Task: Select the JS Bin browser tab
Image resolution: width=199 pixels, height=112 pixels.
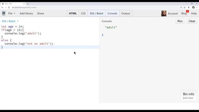Action: (x=13, y=4)
